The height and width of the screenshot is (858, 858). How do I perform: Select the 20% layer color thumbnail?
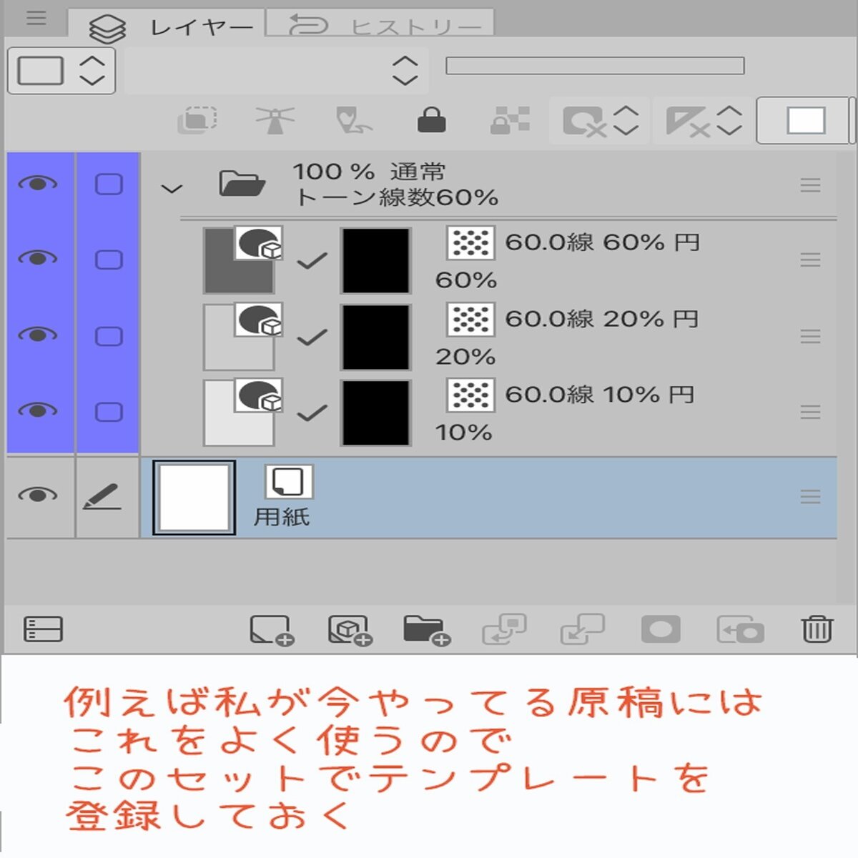pyautogui.click(x=239, y=337)
